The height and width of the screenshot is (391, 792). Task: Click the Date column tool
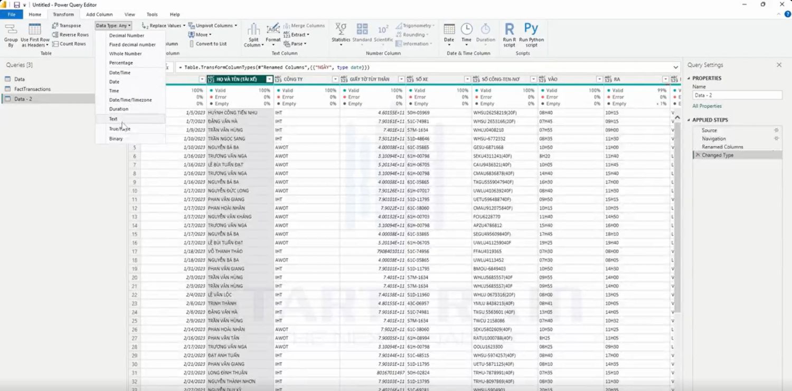449,35
